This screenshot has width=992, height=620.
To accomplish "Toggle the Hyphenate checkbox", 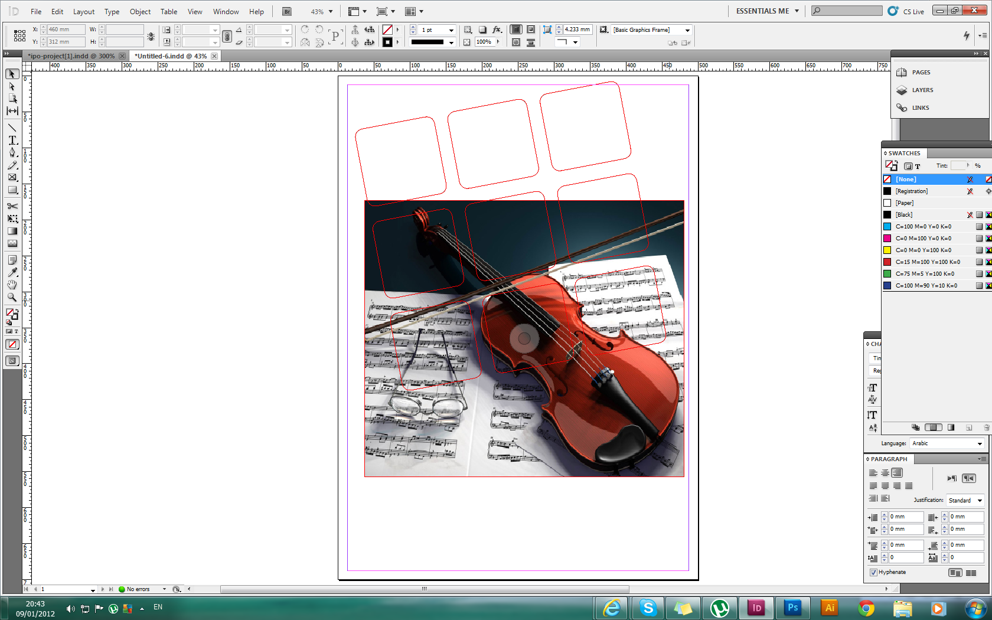I will pyautogui.click(x=873, y=572).
